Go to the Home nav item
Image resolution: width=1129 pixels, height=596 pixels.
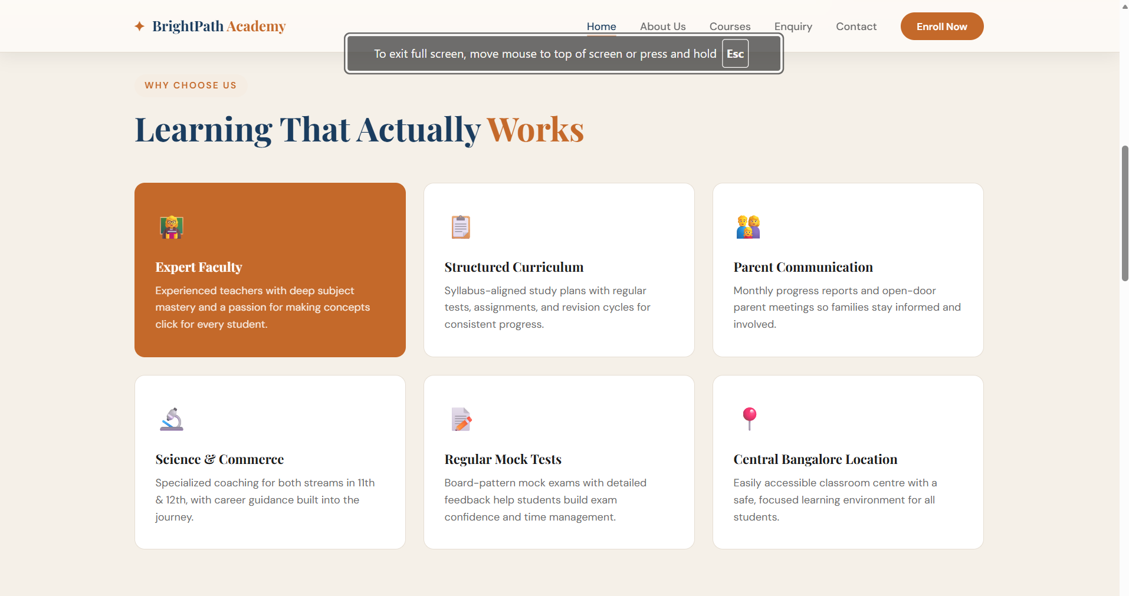point(601,27)
